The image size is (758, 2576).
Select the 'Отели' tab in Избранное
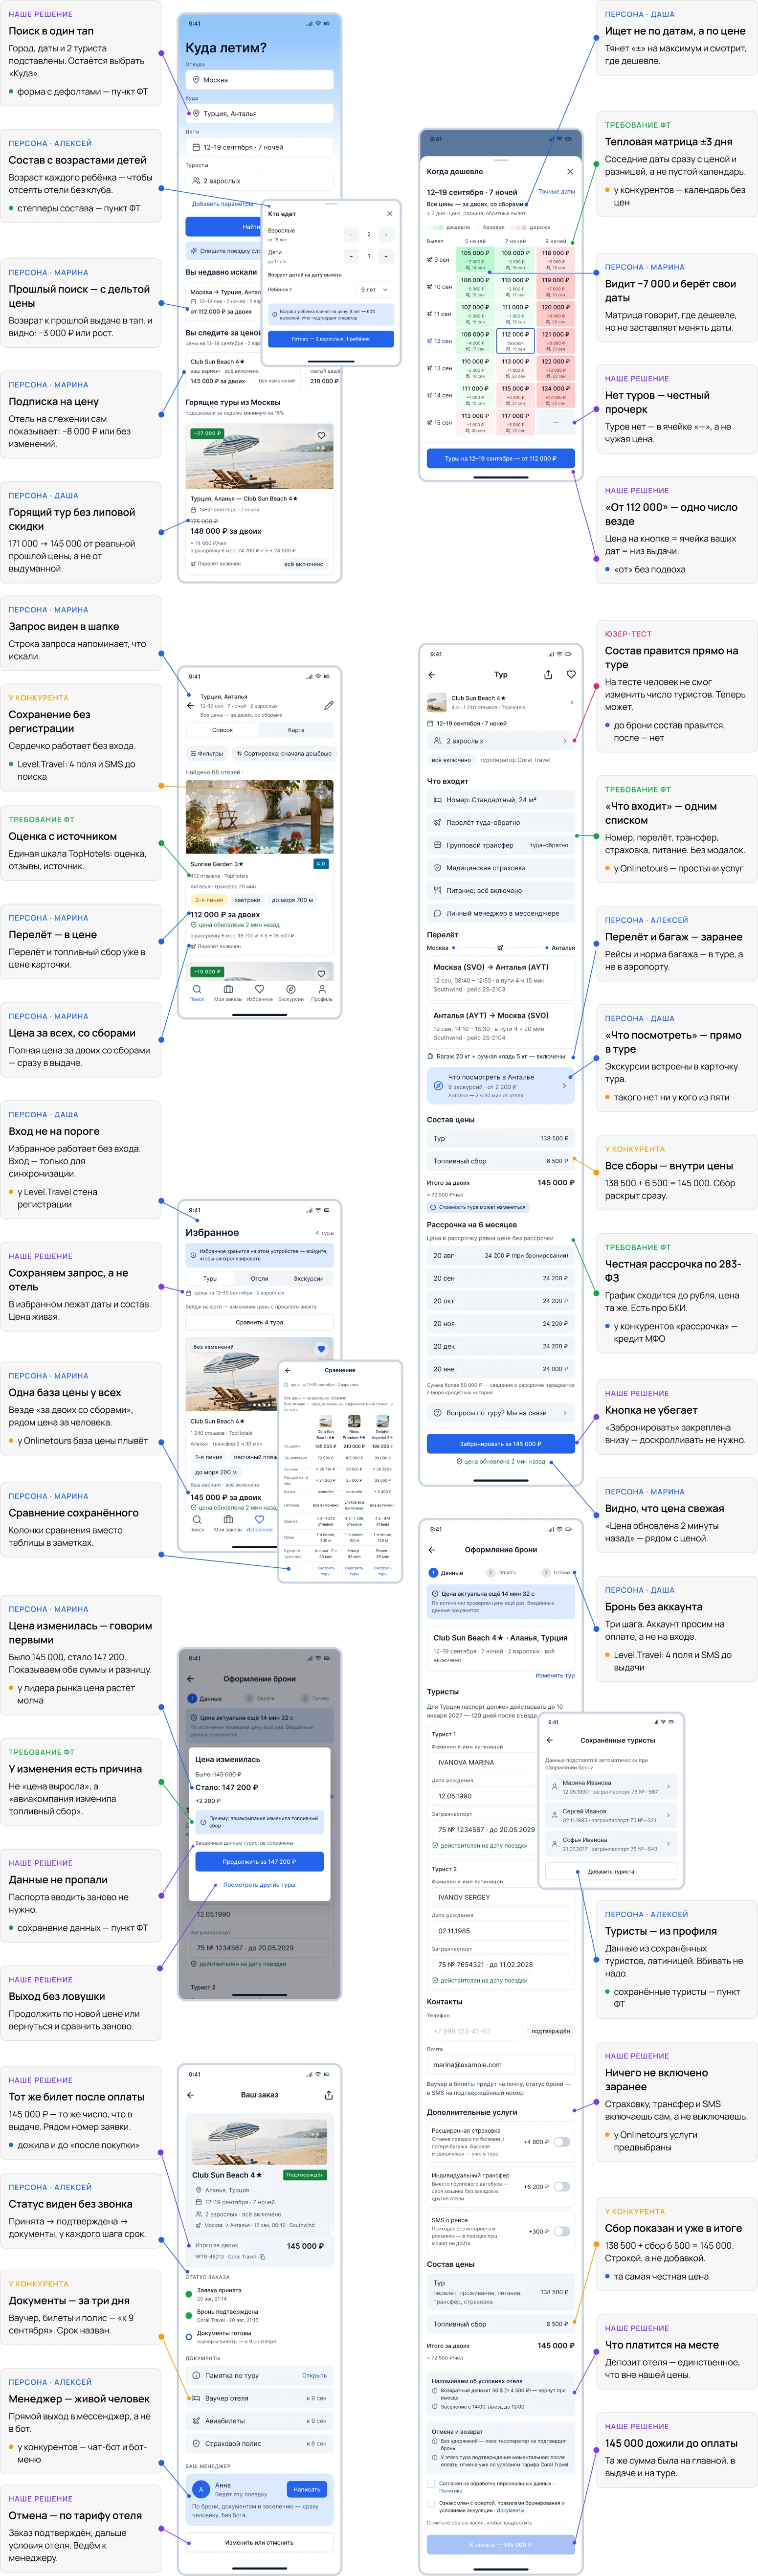pyautogui.click(x=259, y=1278)
